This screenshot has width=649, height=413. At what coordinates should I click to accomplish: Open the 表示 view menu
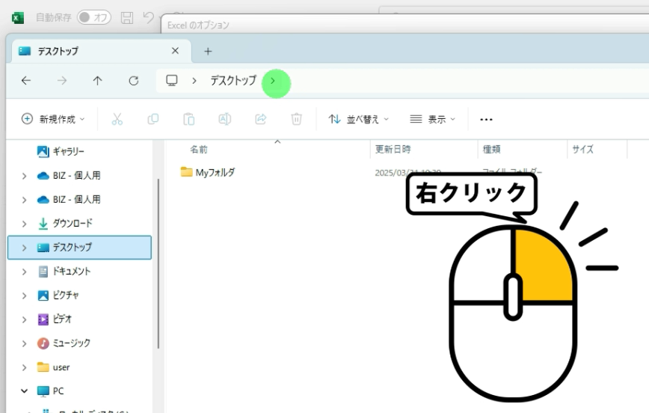tap(432, 119)
